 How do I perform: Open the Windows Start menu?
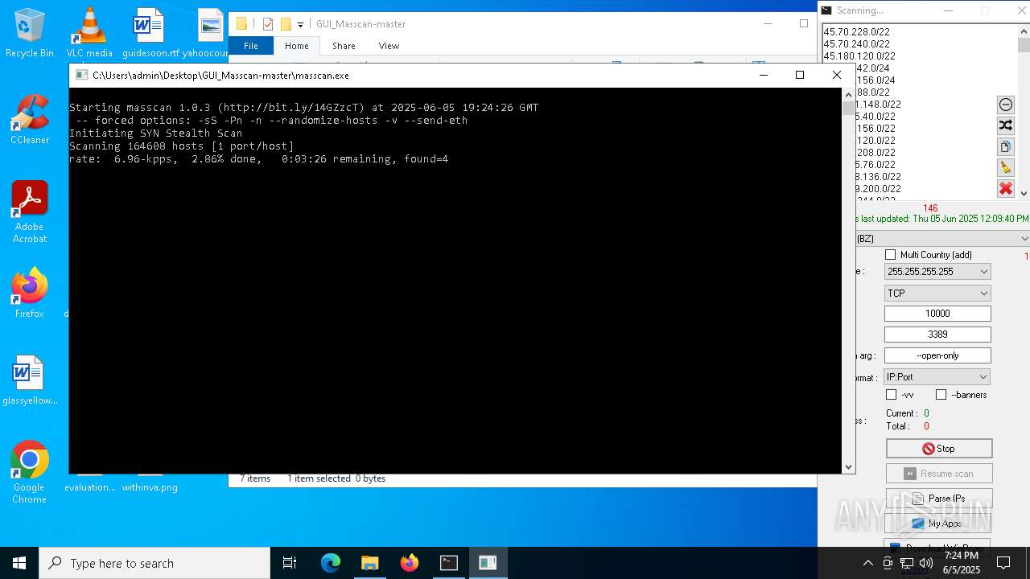pyautogui.click(x=19, y=563)
